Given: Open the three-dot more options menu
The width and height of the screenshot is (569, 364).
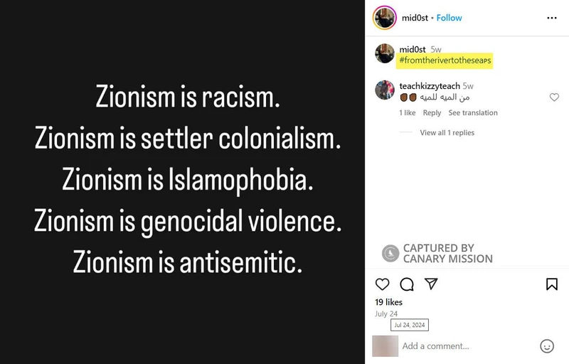Looking at the screenshot, I should 552,18.
